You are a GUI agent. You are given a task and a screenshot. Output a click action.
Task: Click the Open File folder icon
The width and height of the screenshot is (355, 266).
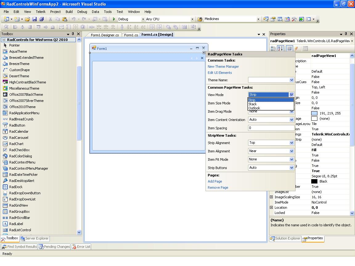click(x=27, y=19)
